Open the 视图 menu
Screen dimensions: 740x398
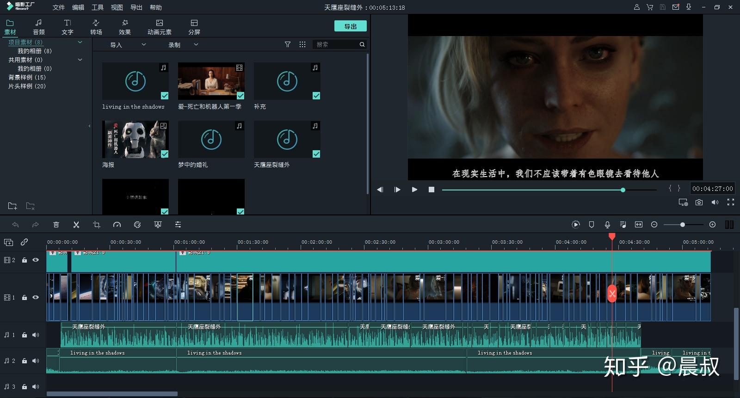pos(117,7)
